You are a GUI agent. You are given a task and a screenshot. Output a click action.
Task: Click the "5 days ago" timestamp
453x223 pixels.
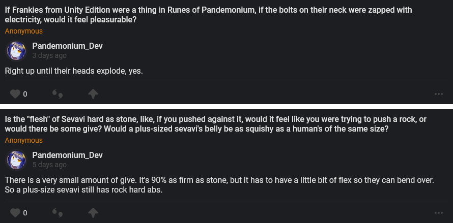tap(49, 165)
